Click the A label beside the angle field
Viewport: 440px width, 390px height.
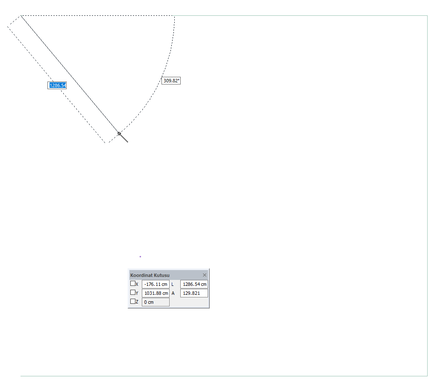pyautogui.click(x=173, y=293)
